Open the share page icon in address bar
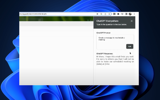The image size is (160, 100). pos(105,14)
